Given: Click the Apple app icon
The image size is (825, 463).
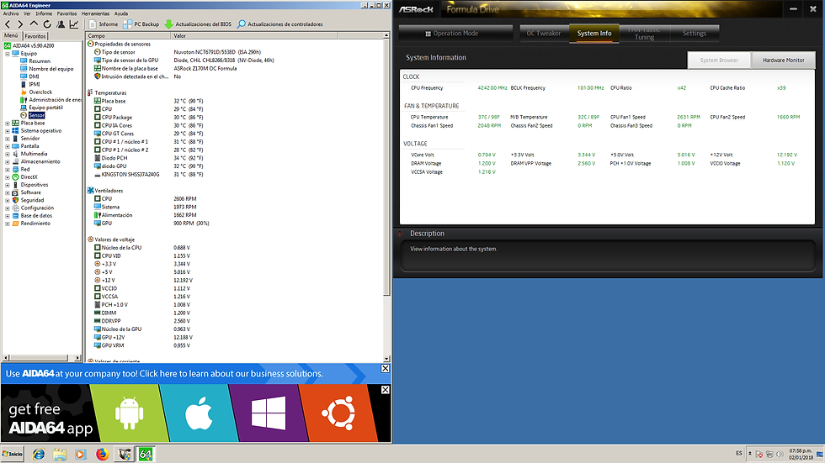Looking at the screenshot, I should tap(199, 413).
